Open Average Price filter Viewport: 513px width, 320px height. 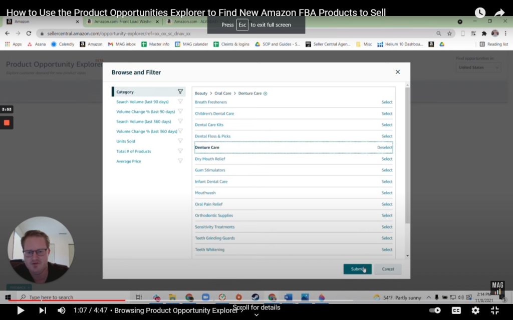129,161
